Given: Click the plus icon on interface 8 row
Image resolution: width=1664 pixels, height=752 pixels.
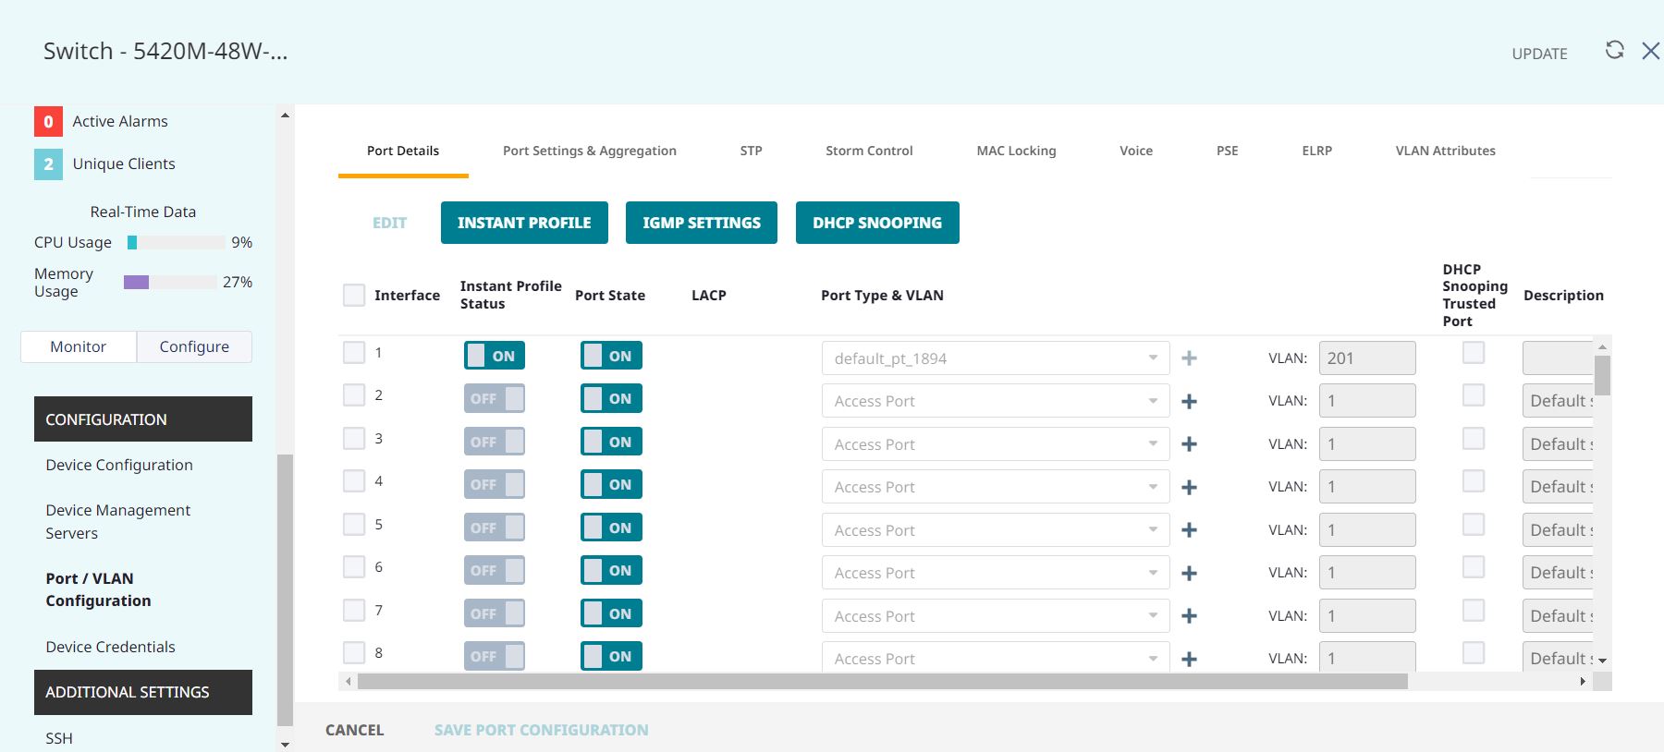Looking at the screenshot, I should click(1190, 659).
